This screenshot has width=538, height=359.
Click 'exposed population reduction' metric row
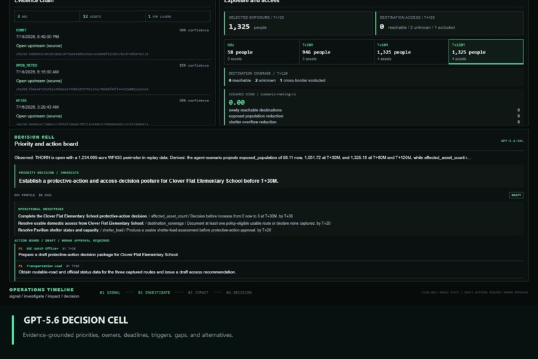[374, 116]
